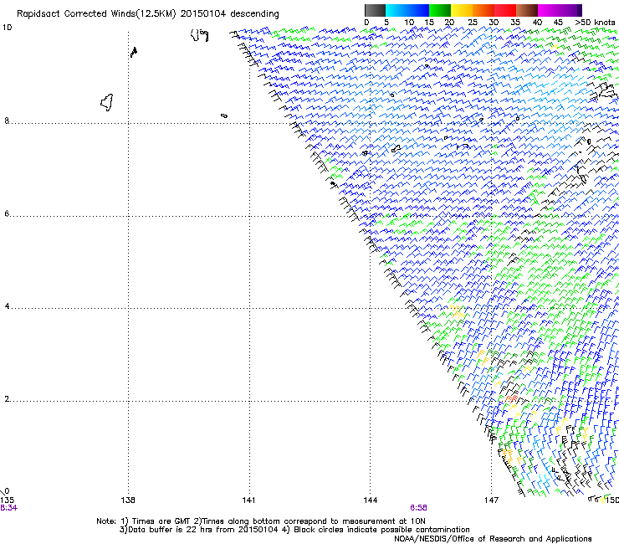The height and width of the screenshot is (544, 619).
Task: Click the longitude '138' axis label
Action: (x=128, y=500)
